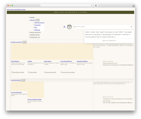Open Lava Stone Diffusers link
This screenshot has height=119, width=141.
tap(66, 61)
